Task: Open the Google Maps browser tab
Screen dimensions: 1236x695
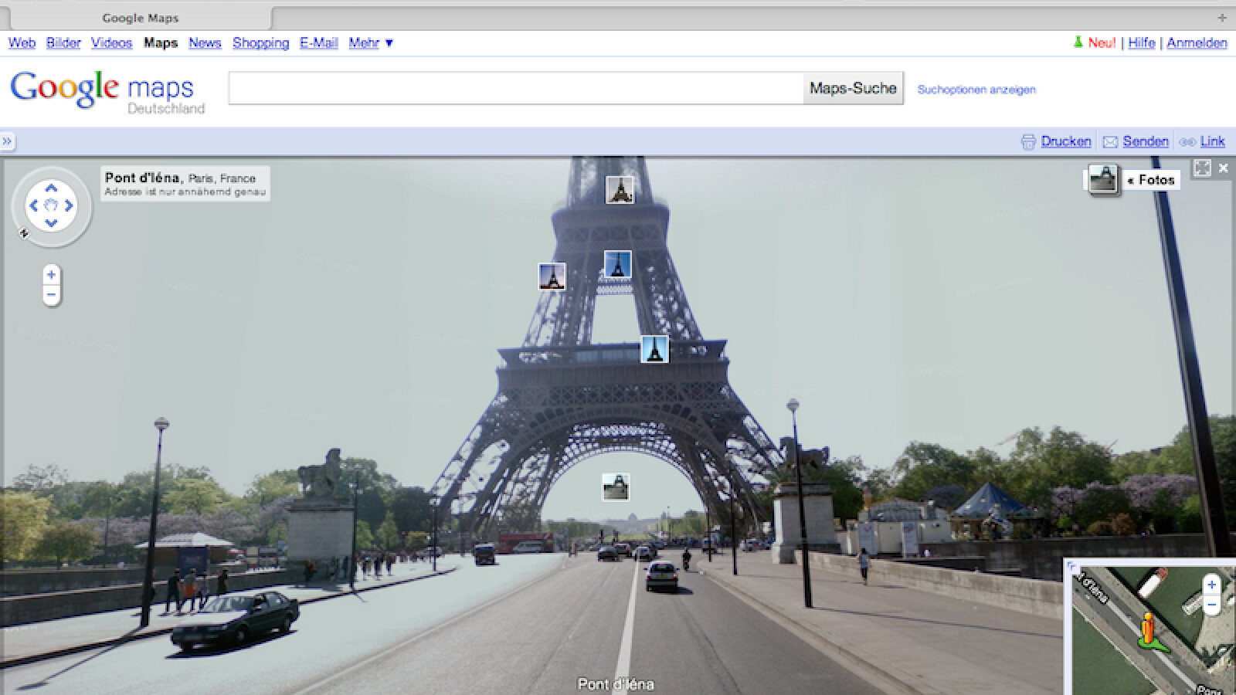Action: [140, 17]
